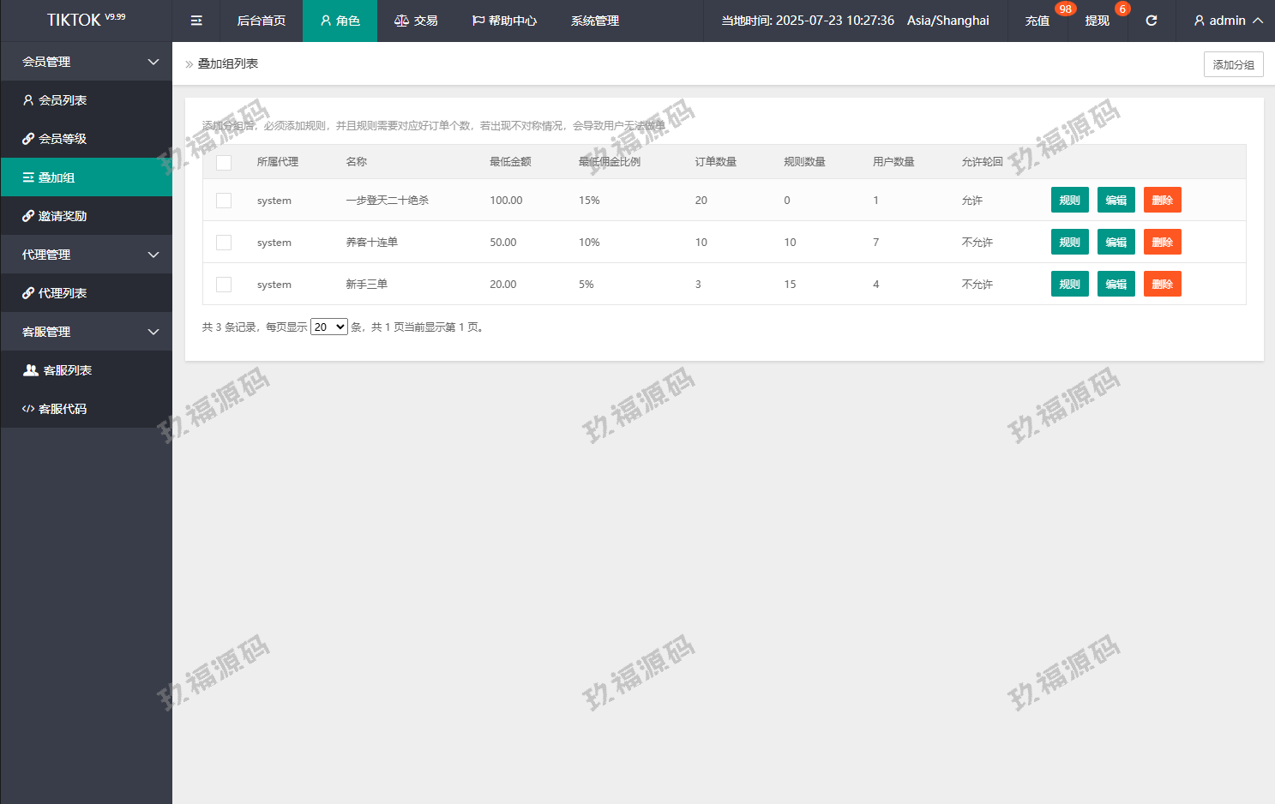Toggle the select-all checkbox in table header

tap(224, 162)
